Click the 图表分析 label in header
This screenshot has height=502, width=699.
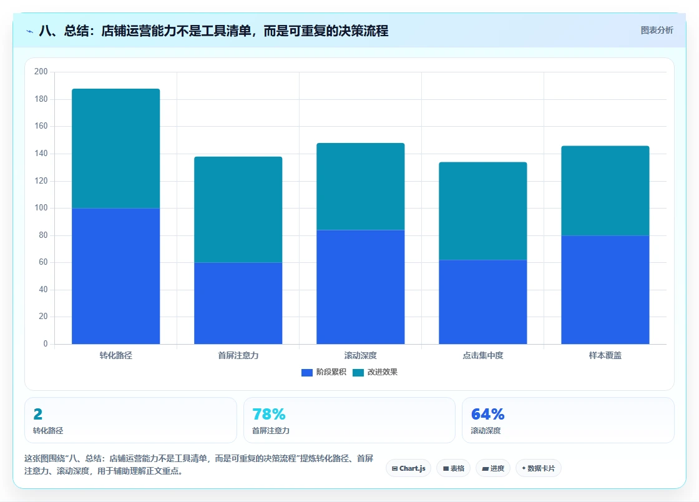(x=657, y=31)
